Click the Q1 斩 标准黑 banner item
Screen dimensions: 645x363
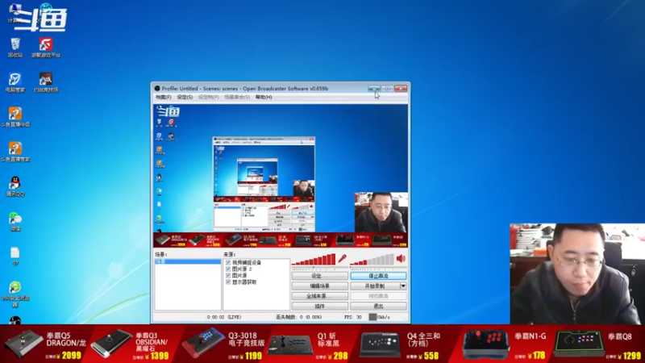[309, 344]
